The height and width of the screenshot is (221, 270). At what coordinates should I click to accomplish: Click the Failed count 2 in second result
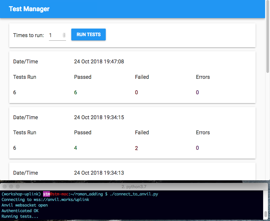136,148
